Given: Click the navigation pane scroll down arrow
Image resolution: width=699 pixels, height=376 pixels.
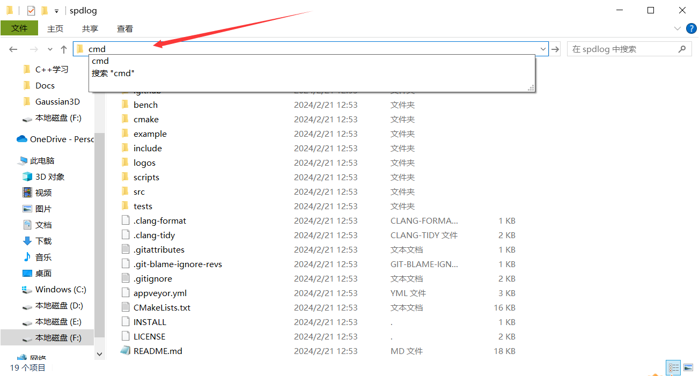Looking at the screenshot, I should (99, 354).
